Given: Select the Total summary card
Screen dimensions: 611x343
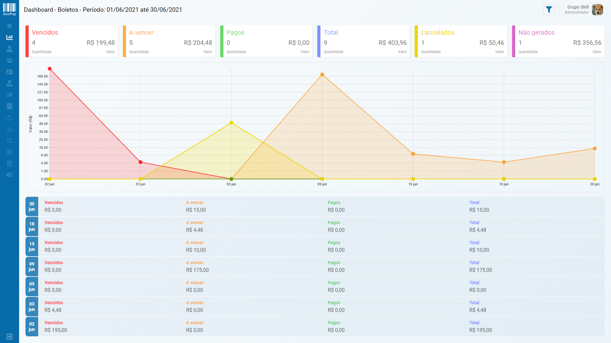Looking at the screenshot, I should (364, 41).
